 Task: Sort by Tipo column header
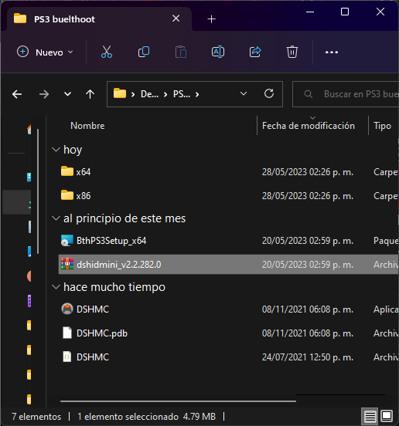(382, 126)
